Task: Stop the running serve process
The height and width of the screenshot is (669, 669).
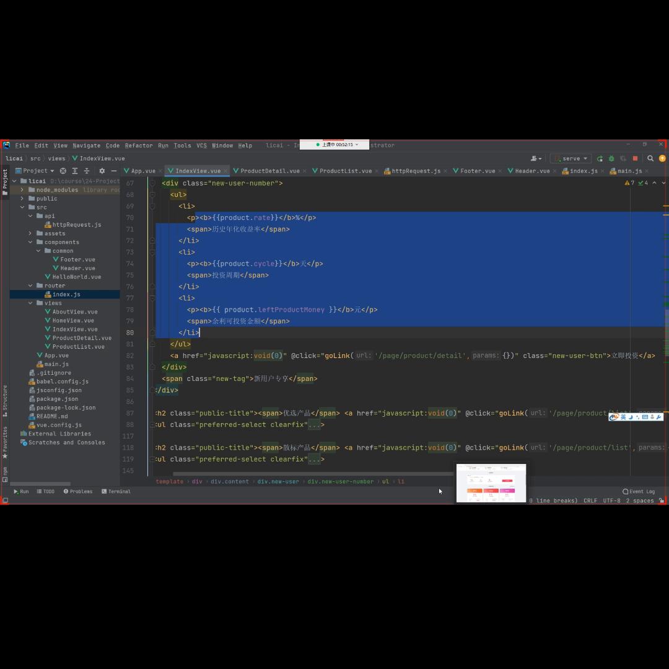Action: click(x=635, y=159)
